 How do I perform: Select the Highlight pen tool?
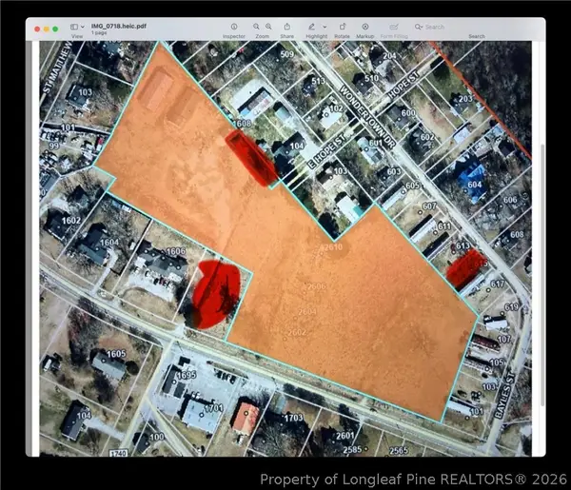click(312, 27)
